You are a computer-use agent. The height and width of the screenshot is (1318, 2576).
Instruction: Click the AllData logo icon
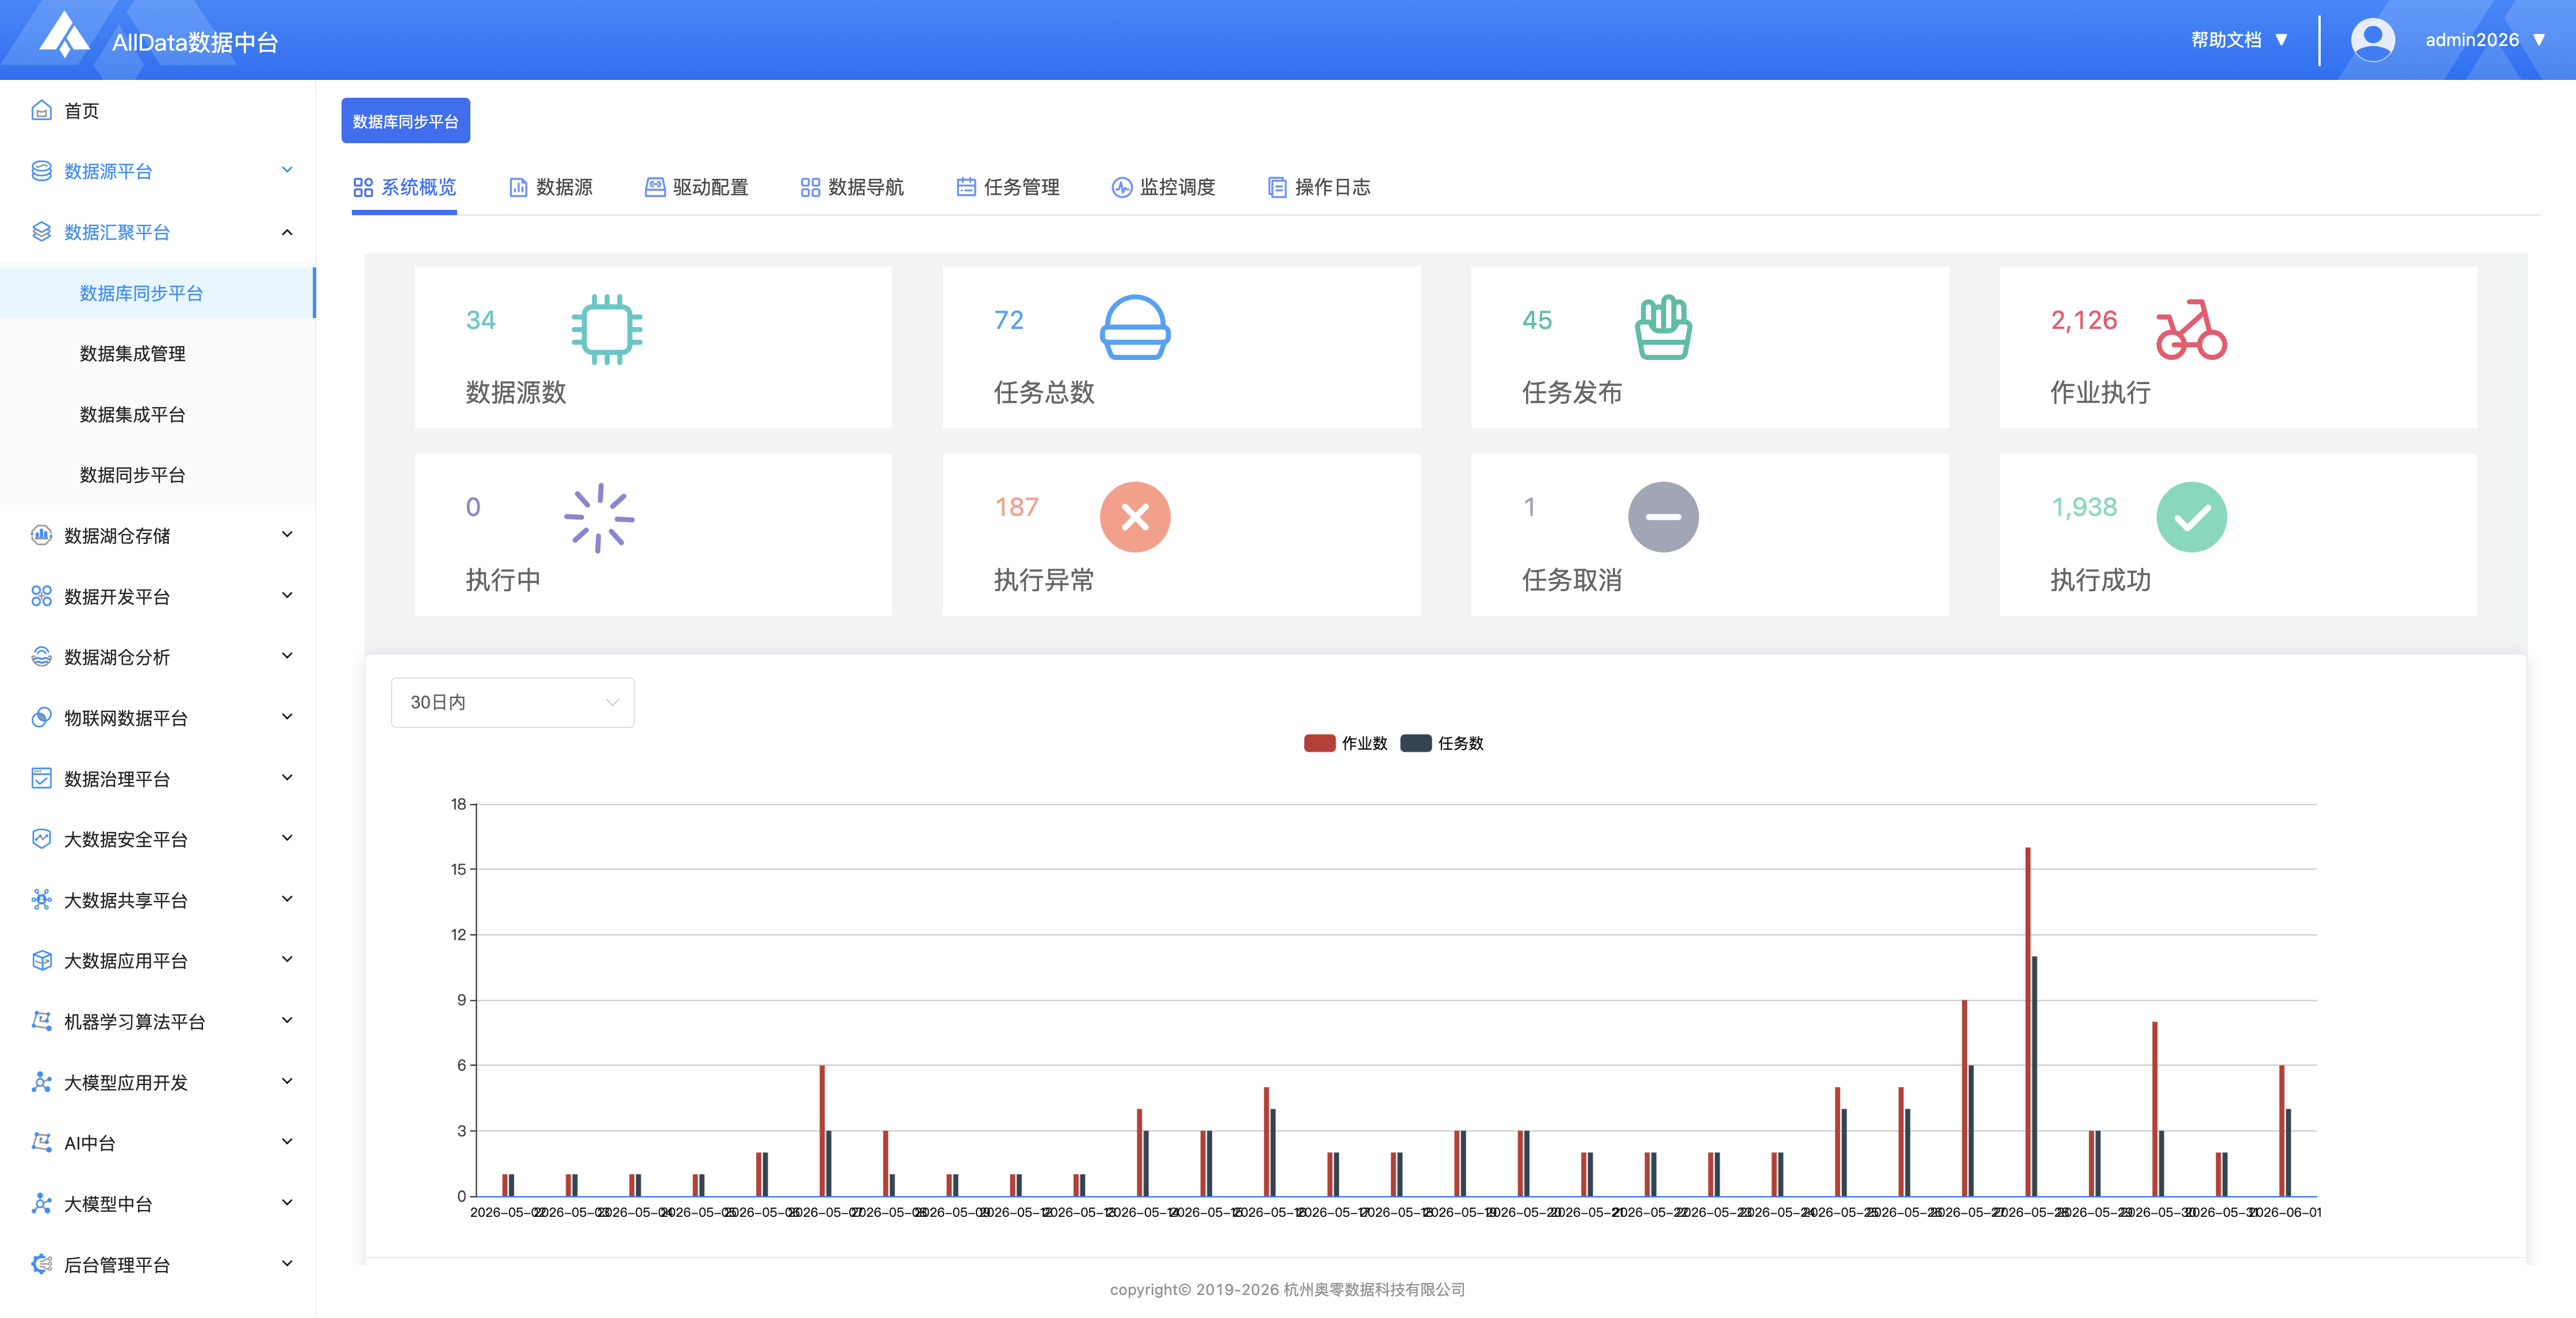(x=65, y=35)
